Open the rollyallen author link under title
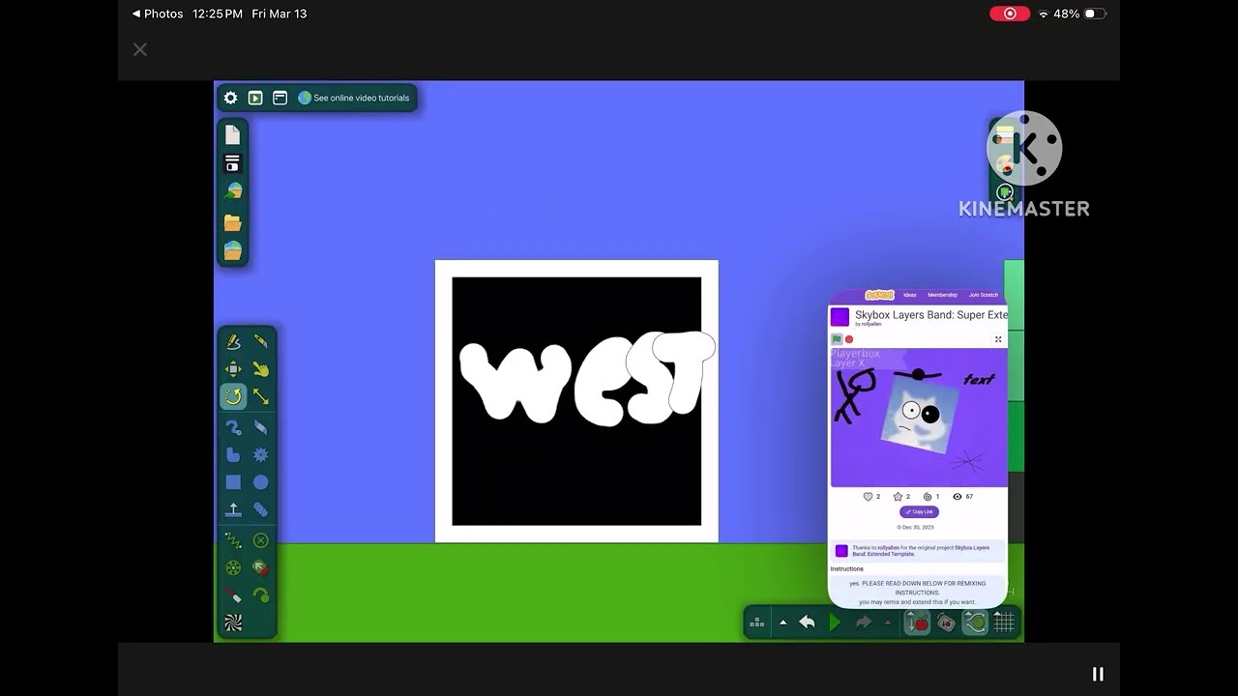The image size is (1238, 696). point(871,325)
